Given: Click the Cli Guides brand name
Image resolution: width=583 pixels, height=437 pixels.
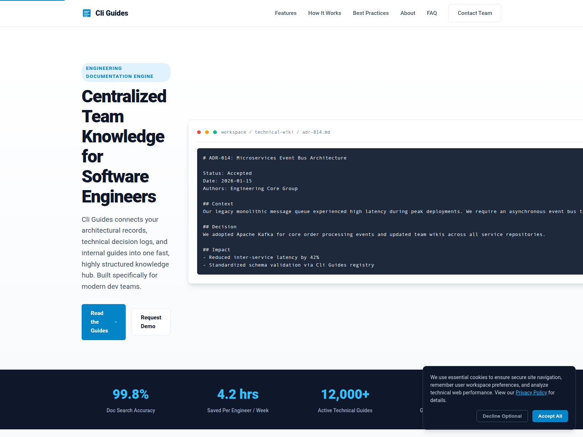Looking at the screenshot, I should (x=112, y=13).
